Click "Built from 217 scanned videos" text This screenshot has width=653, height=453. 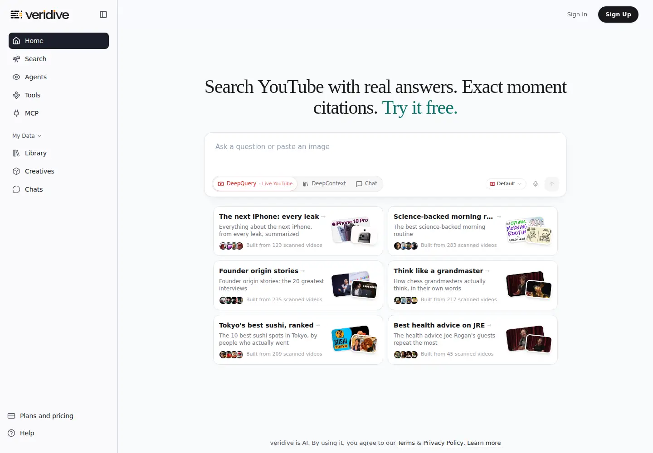pyautogui.click(x=458, y=299)
